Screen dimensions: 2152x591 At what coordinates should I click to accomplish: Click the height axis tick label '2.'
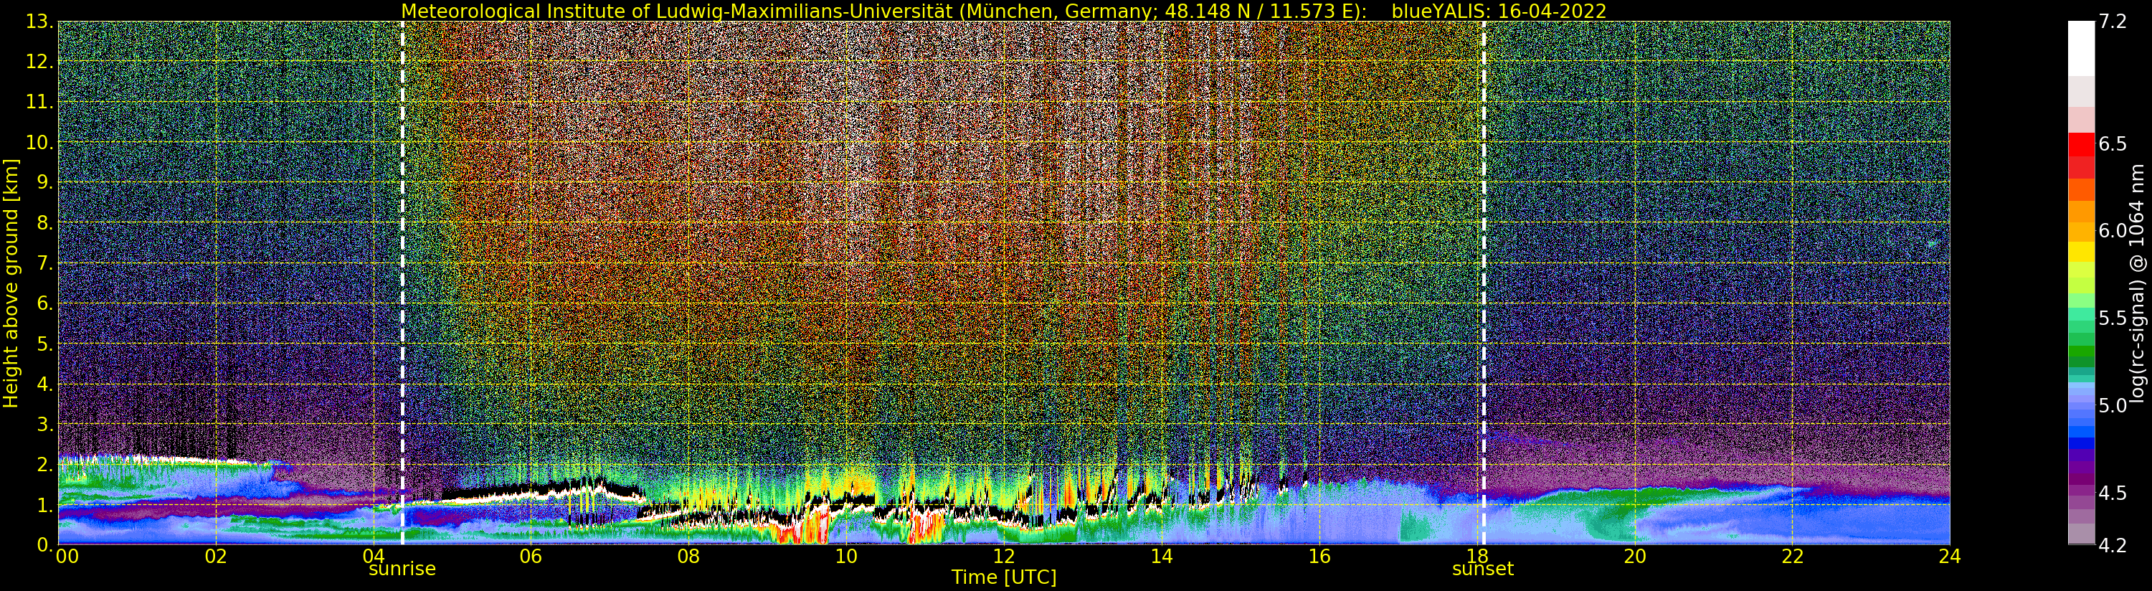tap(45, 464)
